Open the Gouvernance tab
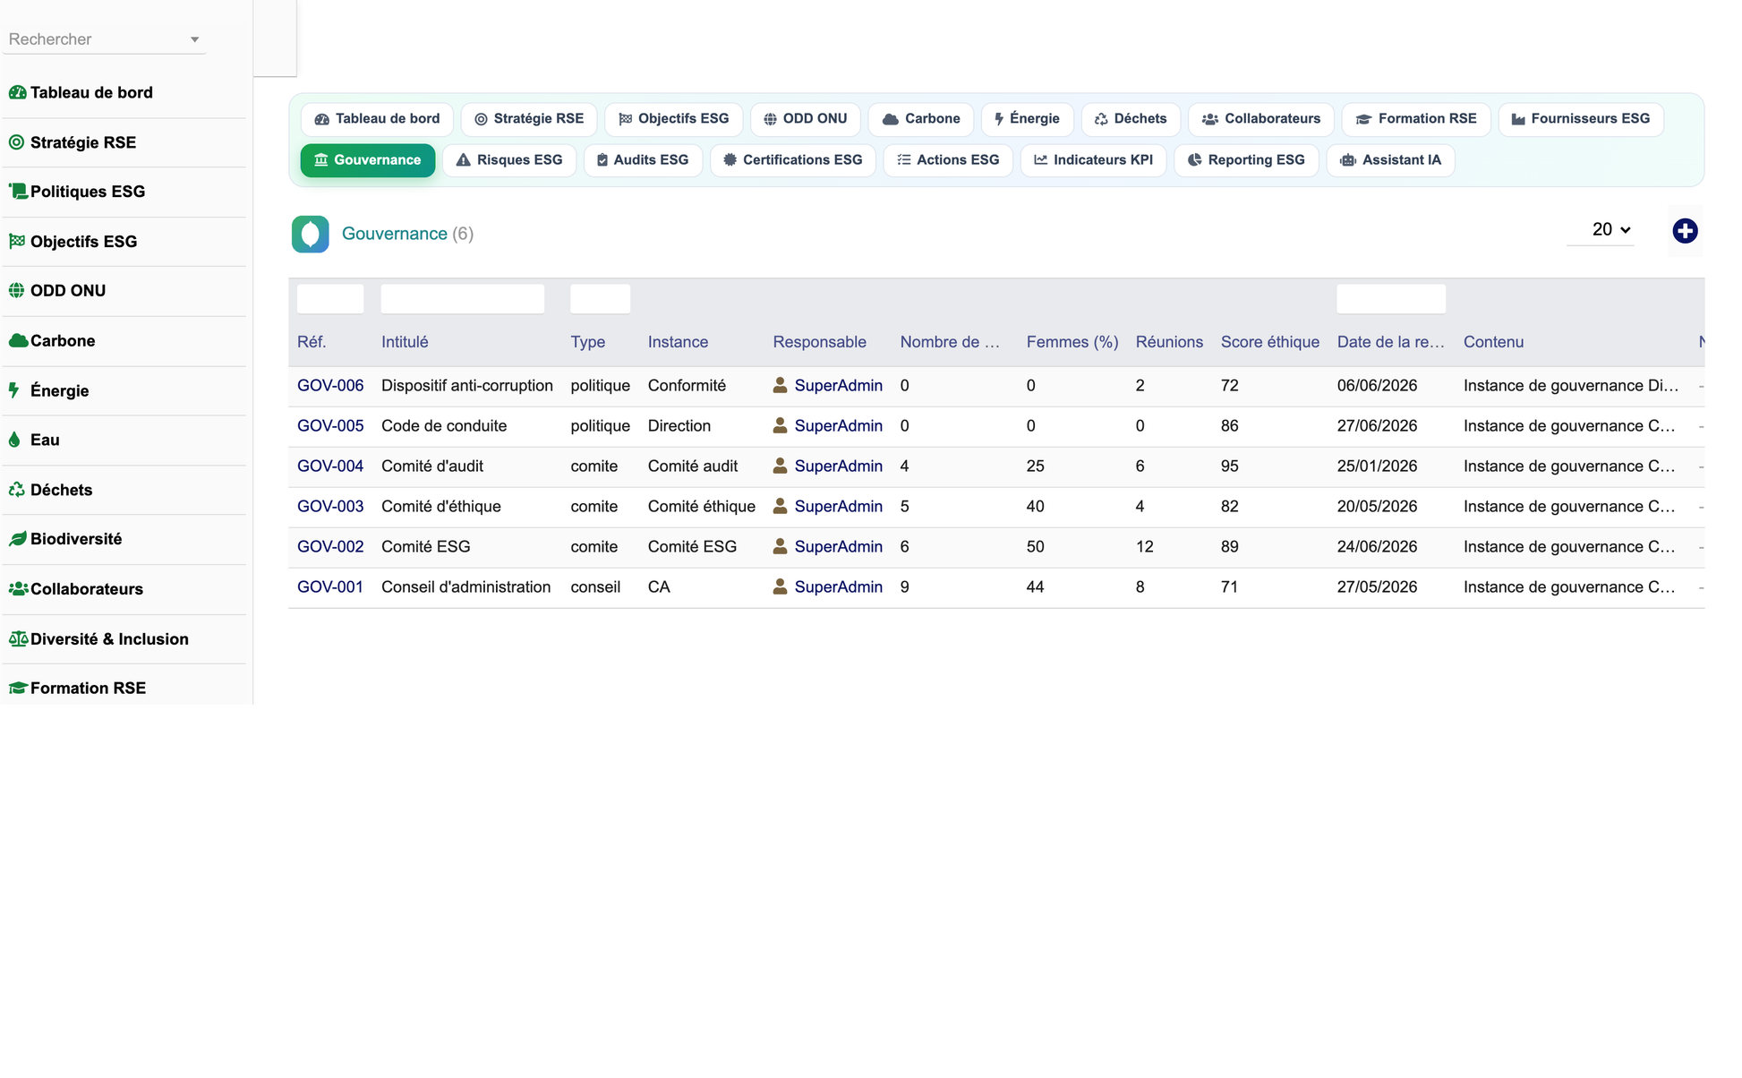This screenshot has width=1742, height=1078. 368,160
